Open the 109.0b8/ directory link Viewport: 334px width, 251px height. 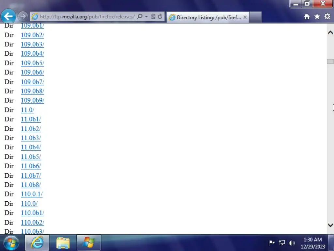coord(32,91)
